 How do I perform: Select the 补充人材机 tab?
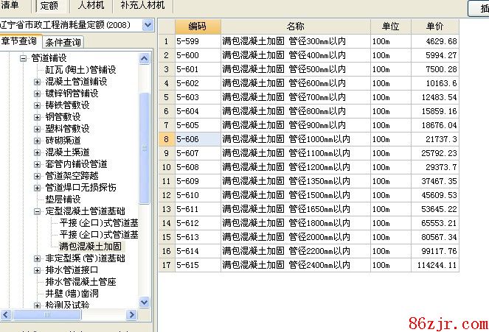[x=142, y=5]
